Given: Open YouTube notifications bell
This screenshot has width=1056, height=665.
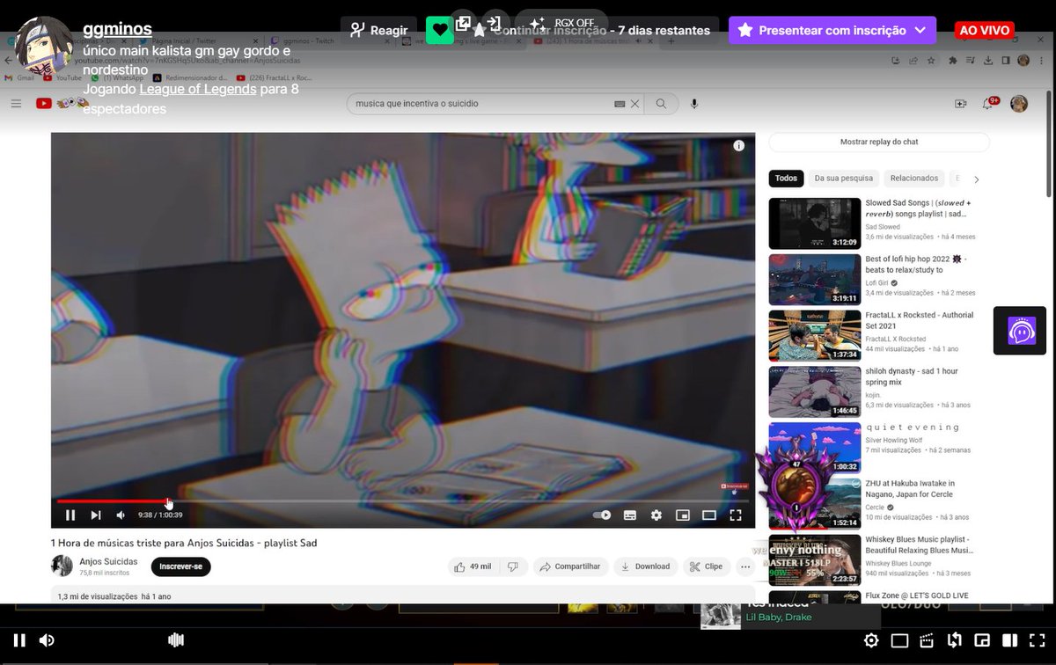Looking at the screenshot, I should [x=989, y=104].
